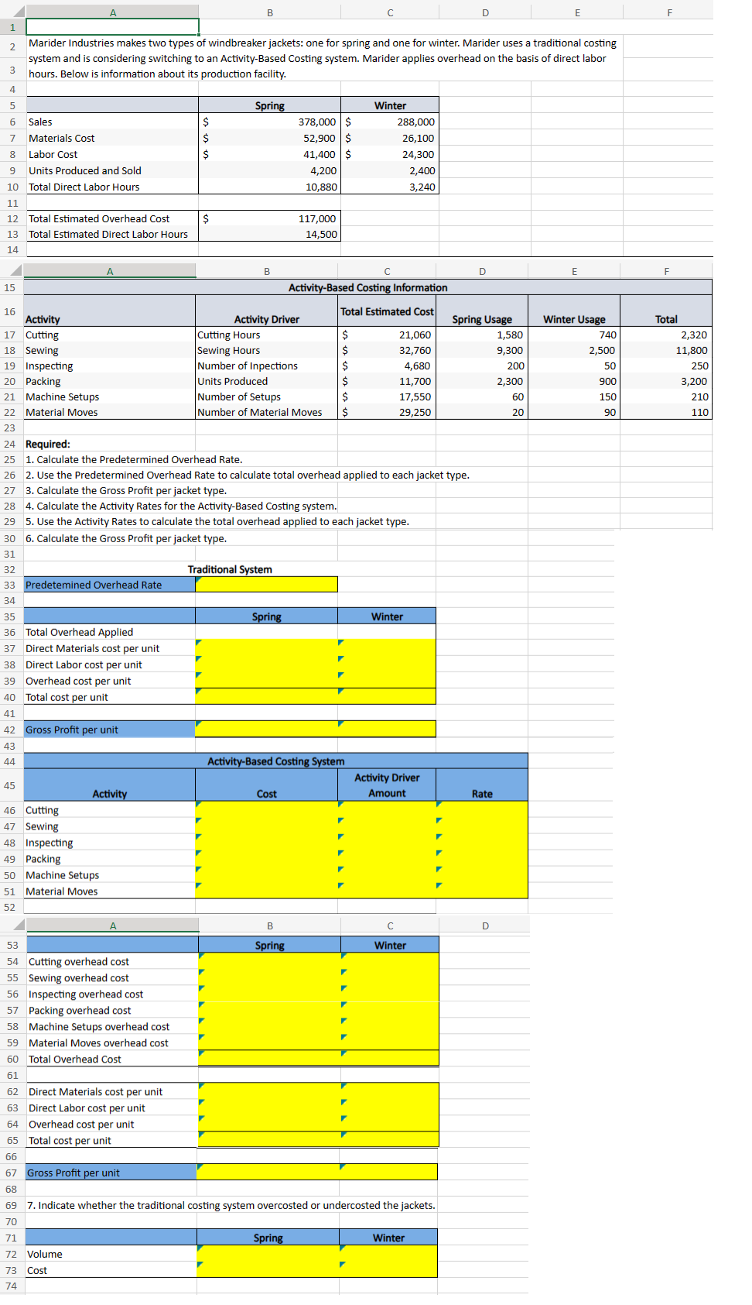Viewport: 752px width, 1305px height.
Task: Click the 21,060 cutting cost cell
Action: pyautogui.click(x=387, y=335)
